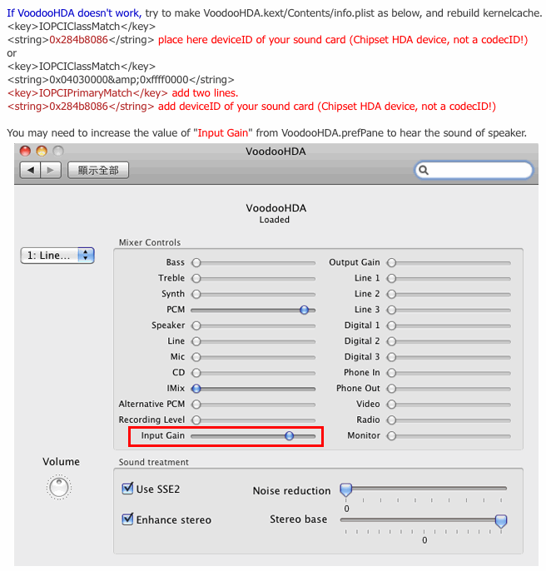Click the Digital 2 slider knob
Screen dimensions: 546x571
click(x=391, y=341)
